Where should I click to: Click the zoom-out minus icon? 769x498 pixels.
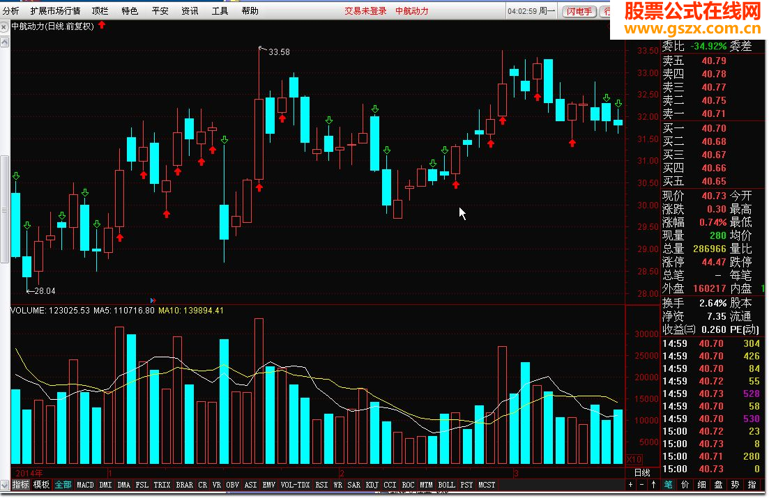coord(642,485)
